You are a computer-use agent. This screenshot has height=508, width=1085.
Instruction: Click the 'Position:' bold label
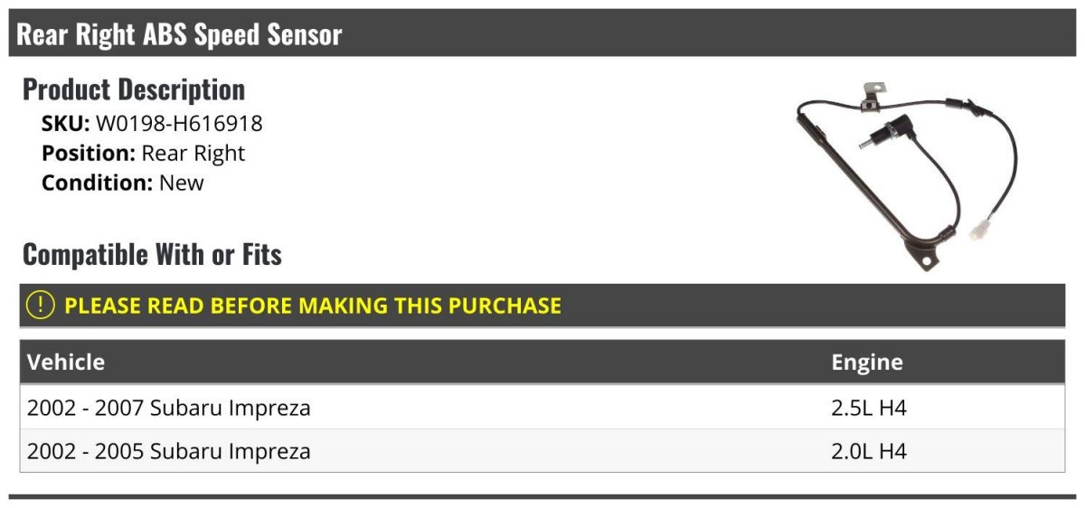[89, 153]
